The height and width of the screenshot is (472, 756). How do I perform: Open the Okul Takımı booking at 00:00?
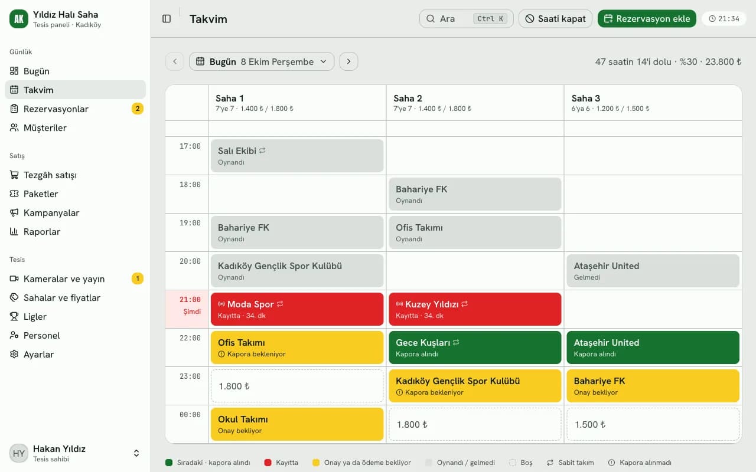pyautogui.click(x=297, y=424)
